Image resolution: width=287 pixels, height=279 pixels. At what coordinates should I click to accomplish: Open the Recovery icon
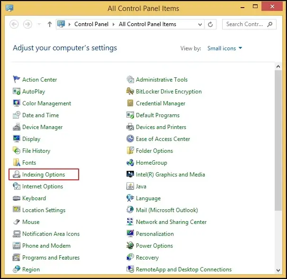point(130,258)
